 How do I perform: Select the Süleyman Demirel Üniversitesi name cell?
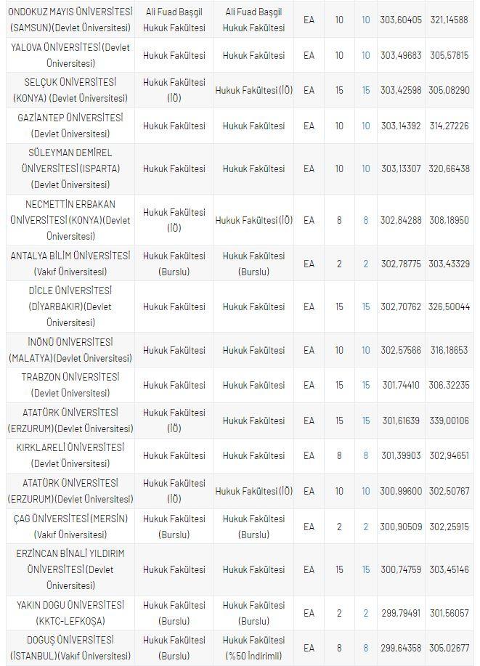(x=70, y=168)
